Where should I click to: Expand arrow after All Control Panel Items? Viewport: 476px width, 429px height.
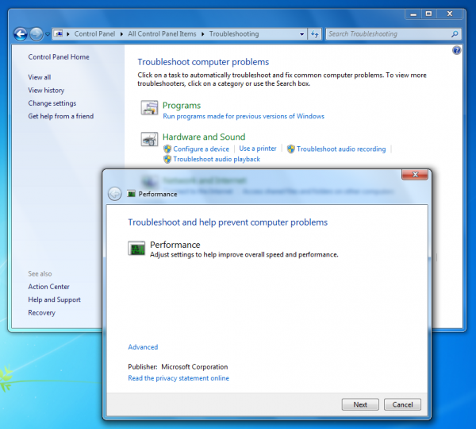click(x=203, y=34)
